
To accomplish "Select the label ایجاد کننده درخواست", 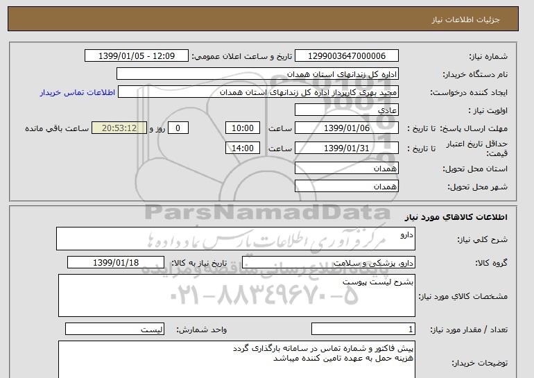I will tap(469, 92).
